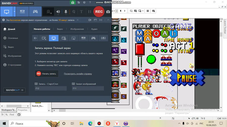Click the back arrow mode button
227x127 pixels.
(x=35, y=38)
